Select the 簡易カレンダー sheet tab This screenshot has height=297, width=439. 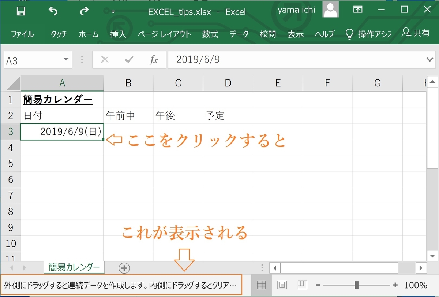tap(74, 268)
